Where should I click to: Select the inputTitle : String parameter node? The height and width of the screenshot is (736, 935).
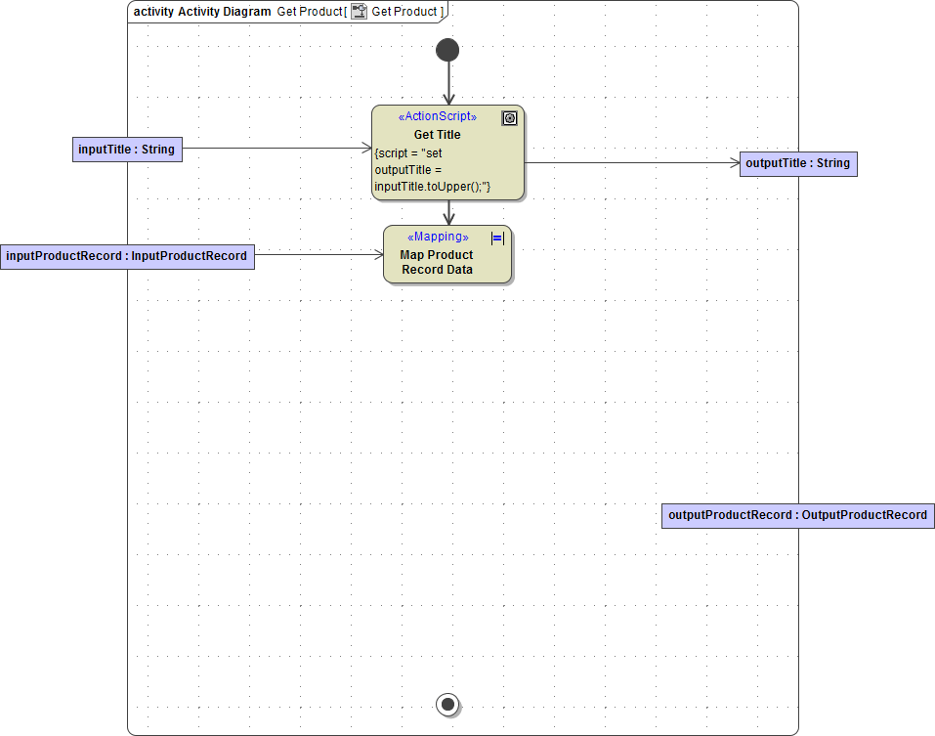(127, 149)
